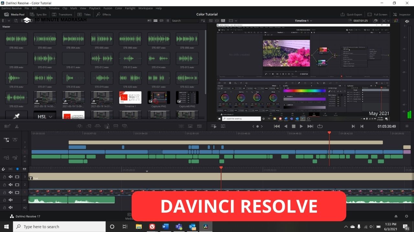The image size is (414, 232).
Task: Click the Project Manager home icon
Action: tap(396, 216)
